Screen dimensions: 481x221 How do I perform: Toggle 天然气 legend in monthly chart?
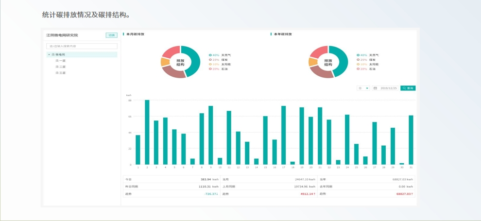click(x=226, y=55)
